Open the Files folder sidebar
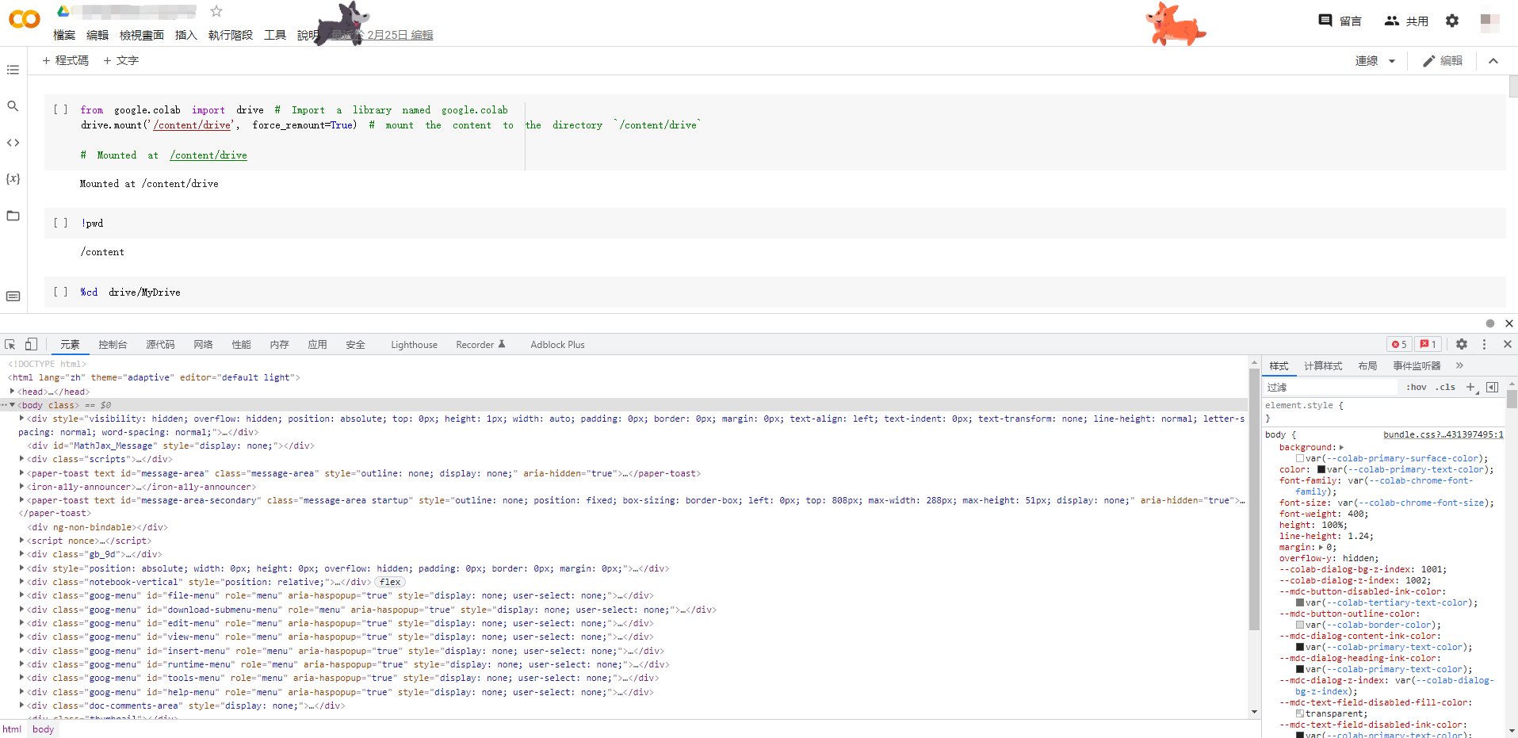Image resolution: width=1518 pixels, height=738 pixels. 13,216
